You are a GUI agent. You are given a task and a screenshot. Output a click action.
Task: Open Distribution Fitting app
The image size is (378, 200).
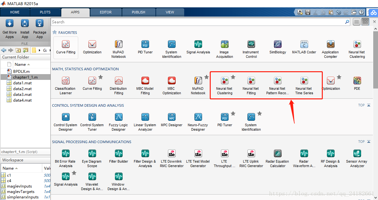(x=118, y=86)
